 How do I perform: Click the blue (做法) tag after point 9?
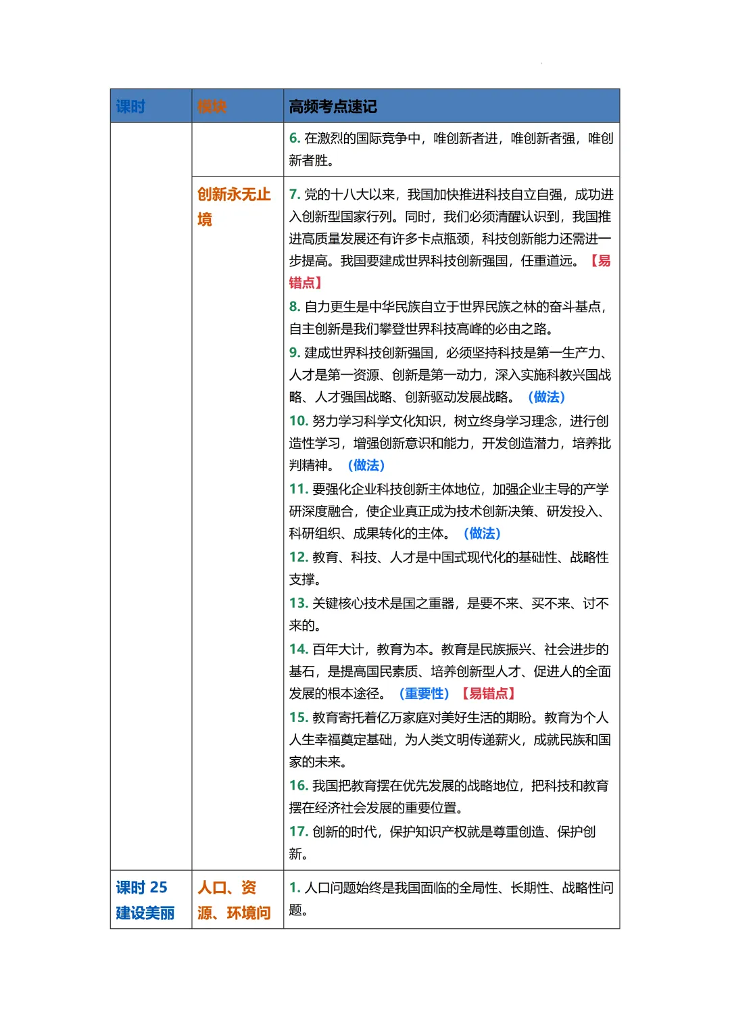point(547,398)
